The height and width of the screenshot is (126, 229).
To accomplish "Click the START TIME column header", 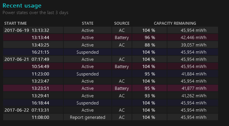I will tap(16, 23).
